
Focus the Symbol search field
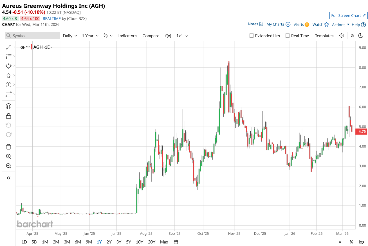click(33, 36)
